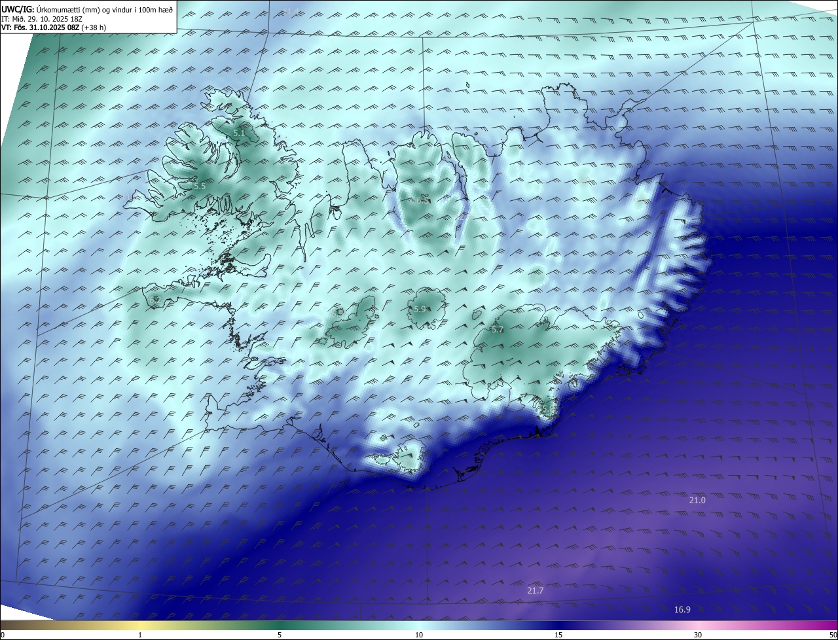
Task: Click the '50' label on the color scale
Action: pyautogui.click(x=833, y=635)
